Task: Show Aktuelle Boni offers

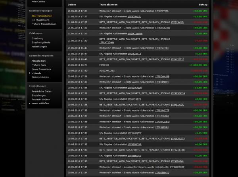Action: [38, 61]
